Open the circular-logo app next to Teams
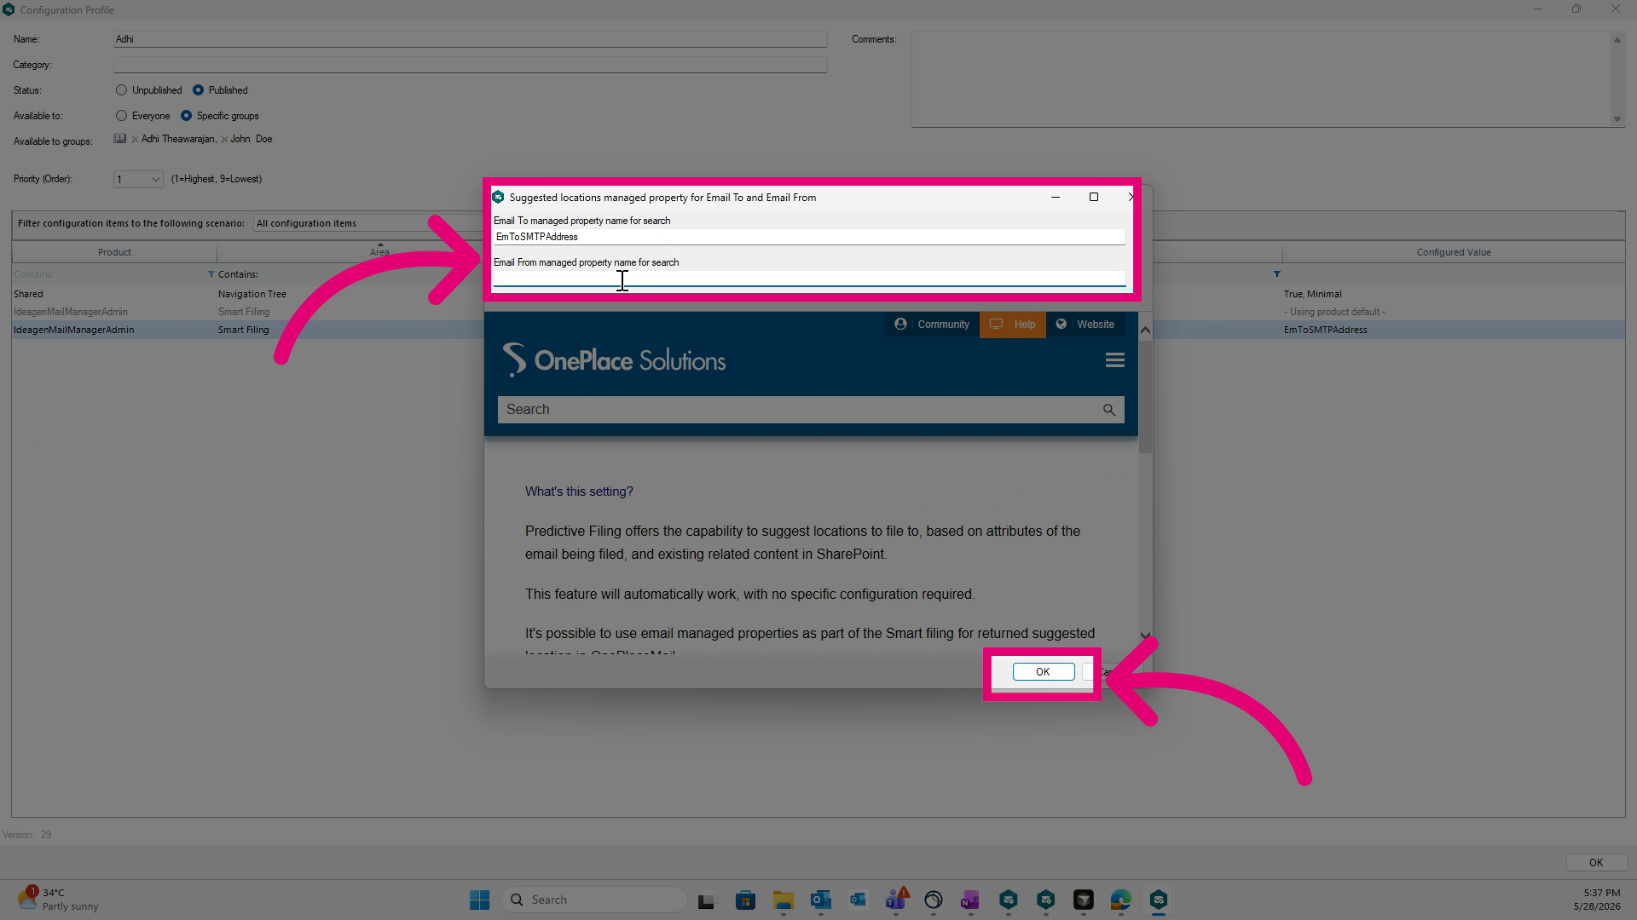This screenshot has width=1637, height=920. pos(933,900)
